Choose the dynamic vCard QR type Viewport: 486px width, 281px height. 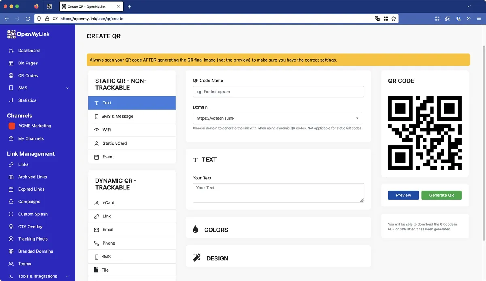point(132,202)
